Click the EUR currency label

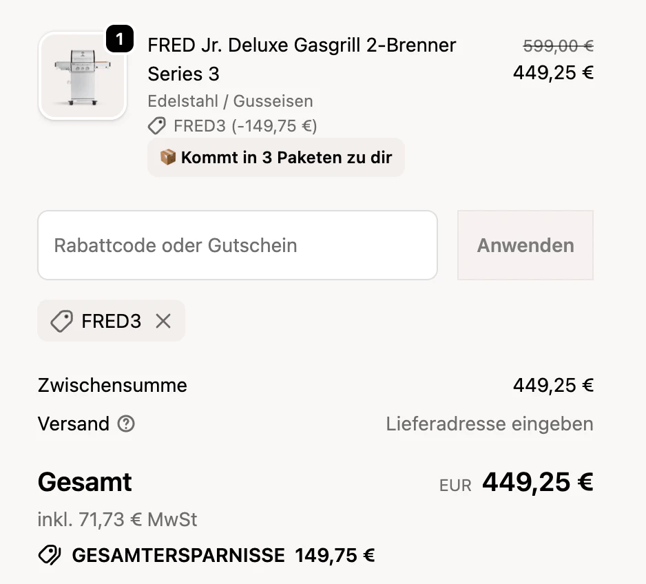(455, 486)
